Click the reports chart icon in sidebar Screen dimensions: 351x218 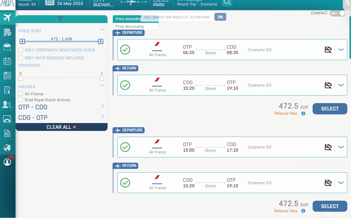(7, 133)
